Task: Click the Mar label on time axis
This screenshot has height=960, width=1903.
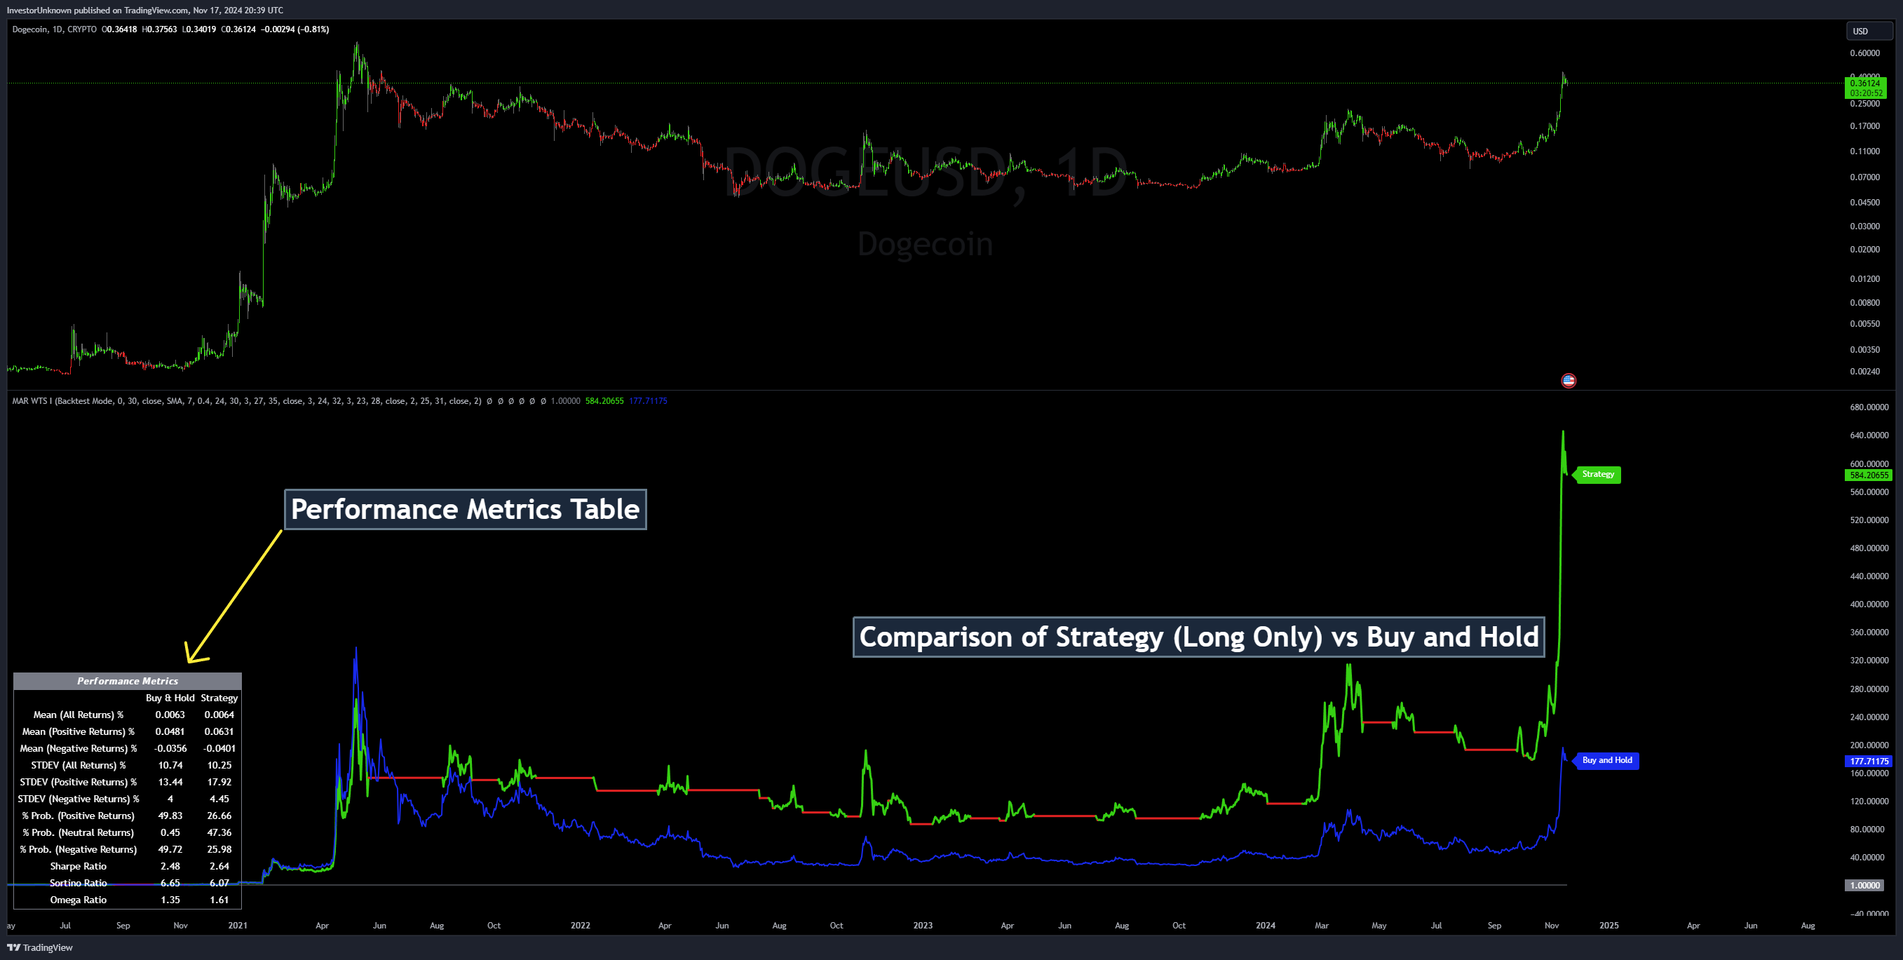Action: coord(1322,925)
